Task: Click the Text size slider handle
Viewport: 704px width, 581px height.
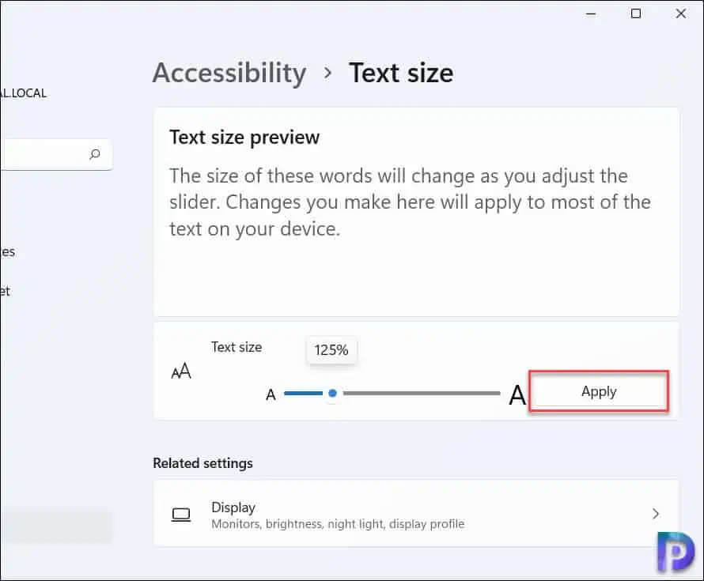Action: 332,394
